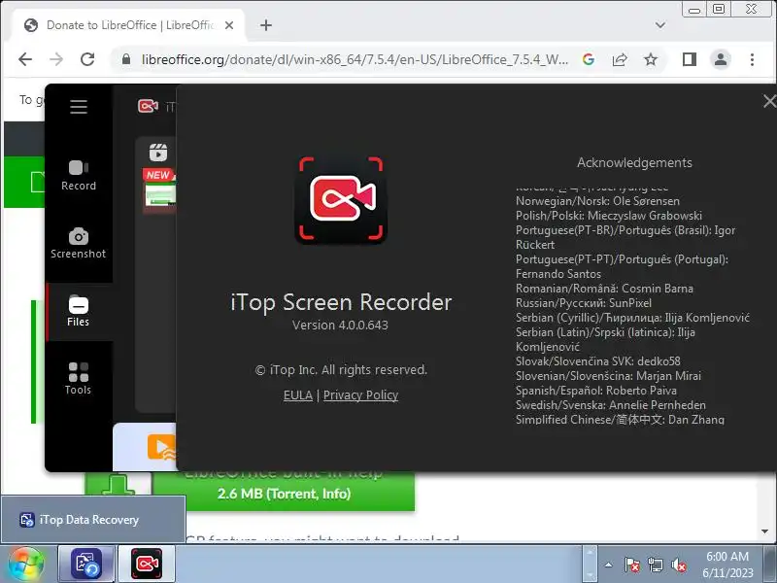Select the Polish/Polski: Mieczyslaw Grabowski line
Viewport: 777px width, 583px height.
[x=609, y=216]
